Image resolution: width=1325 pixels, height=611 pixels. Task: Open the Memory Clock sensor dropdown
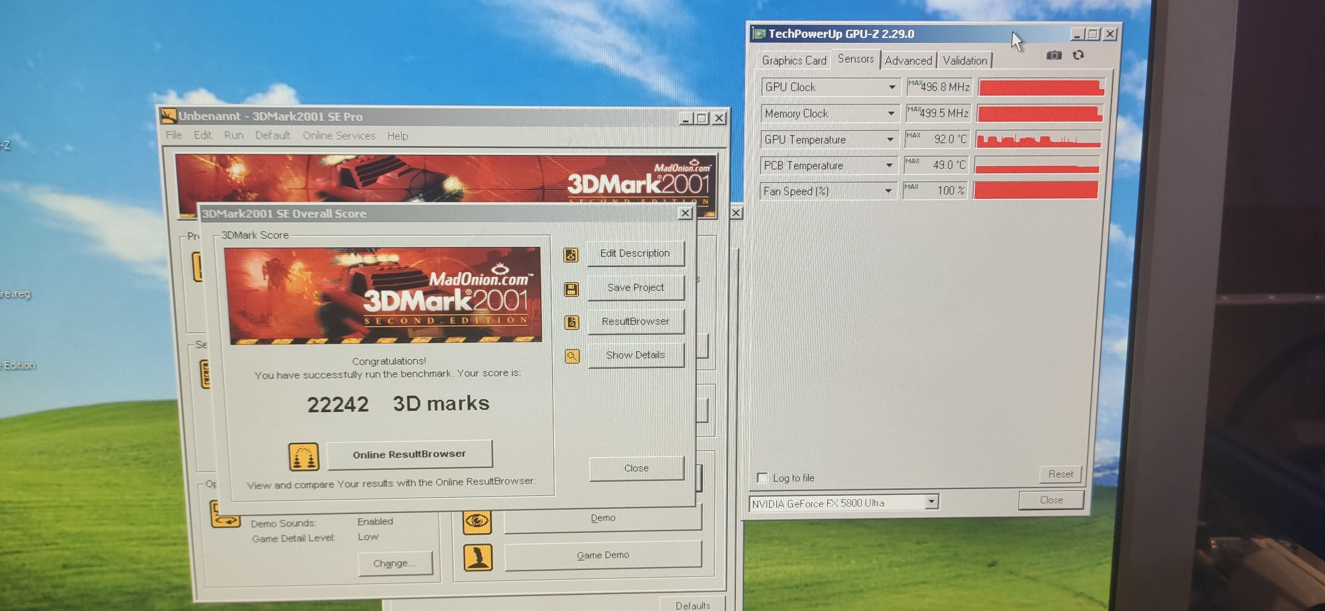click(x=891, y=113)
